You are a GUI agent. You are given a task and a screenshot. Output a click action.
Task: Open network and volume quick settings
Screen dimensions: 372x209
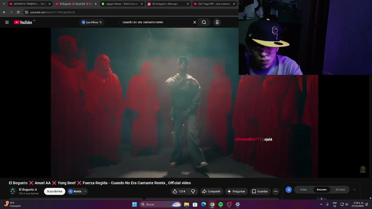pos(344,204)
